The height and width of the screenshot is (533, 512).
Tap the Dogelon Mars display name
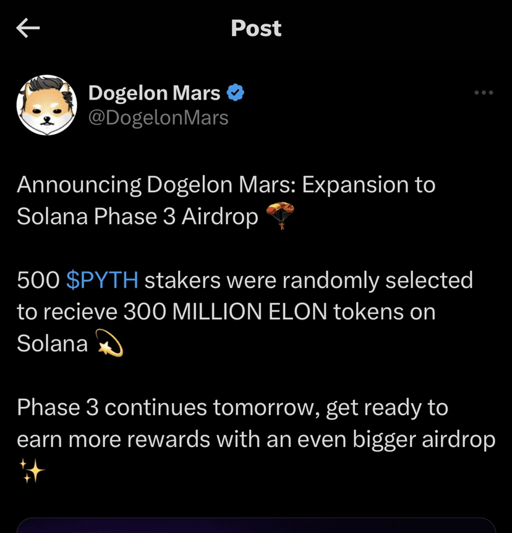pyautogui.click(x=155, y=93)
